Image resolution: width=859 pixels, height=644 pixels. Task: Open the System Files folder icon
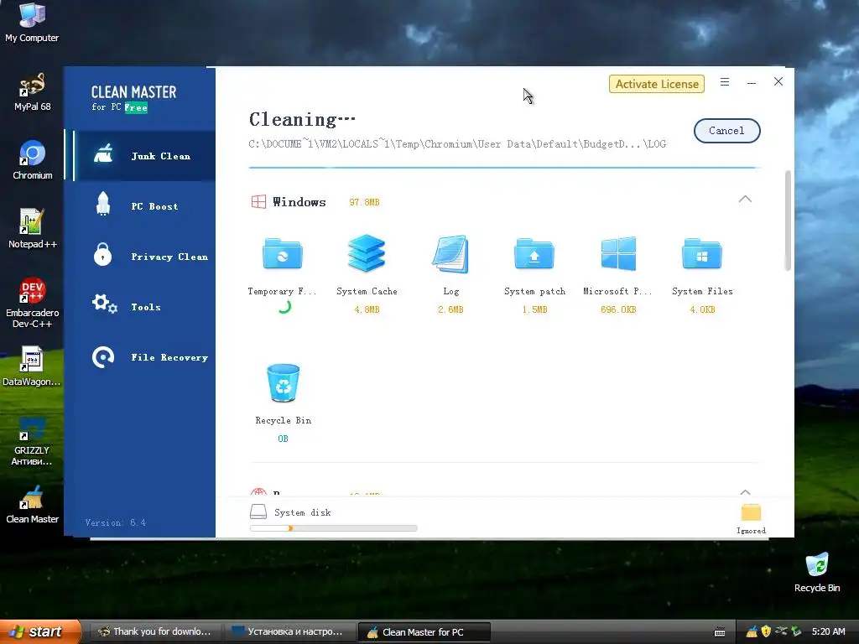[x=702, y=253]
